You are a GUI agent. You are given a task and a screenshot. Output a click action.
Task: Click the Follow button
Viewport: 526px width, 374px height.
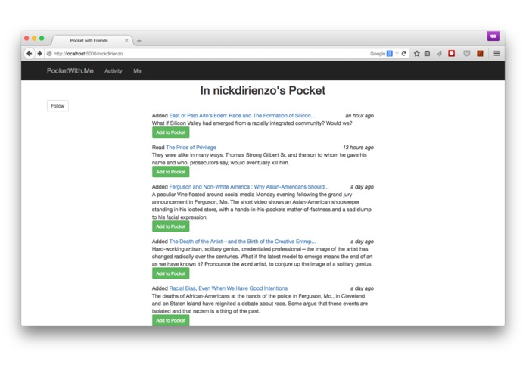pyautogui.click(x=58, y=106)
